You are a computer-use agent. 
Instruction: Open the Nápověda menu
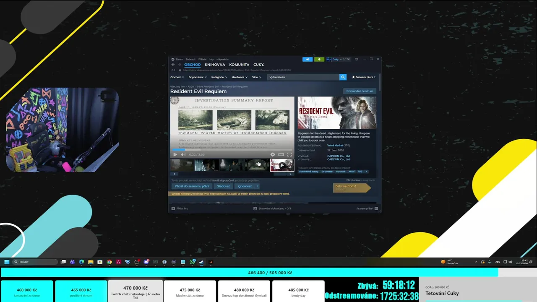point(222,59)
